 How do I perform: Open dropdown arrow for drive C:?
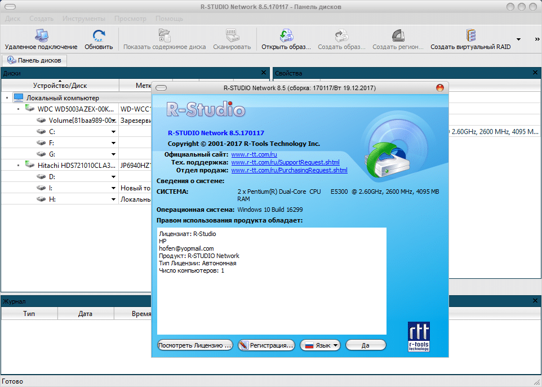pos(113,132)
